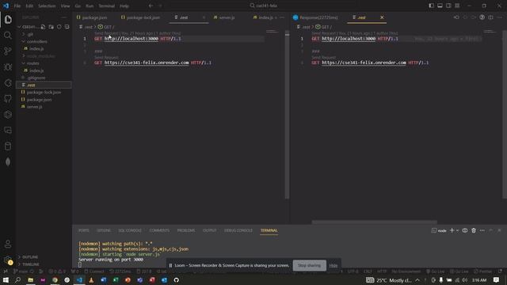Collapse the routes folder
The image size is (507, 285).
[33, 63]
